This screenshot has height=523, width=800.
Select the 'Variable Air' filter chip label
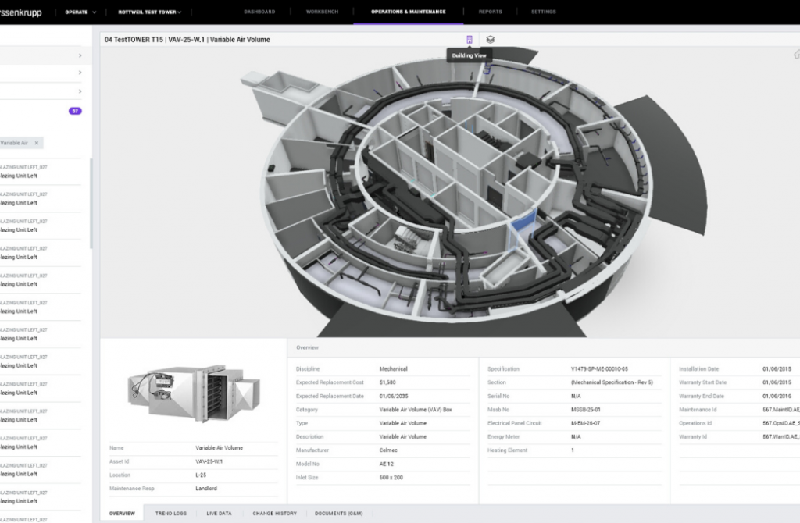point(14,143)
